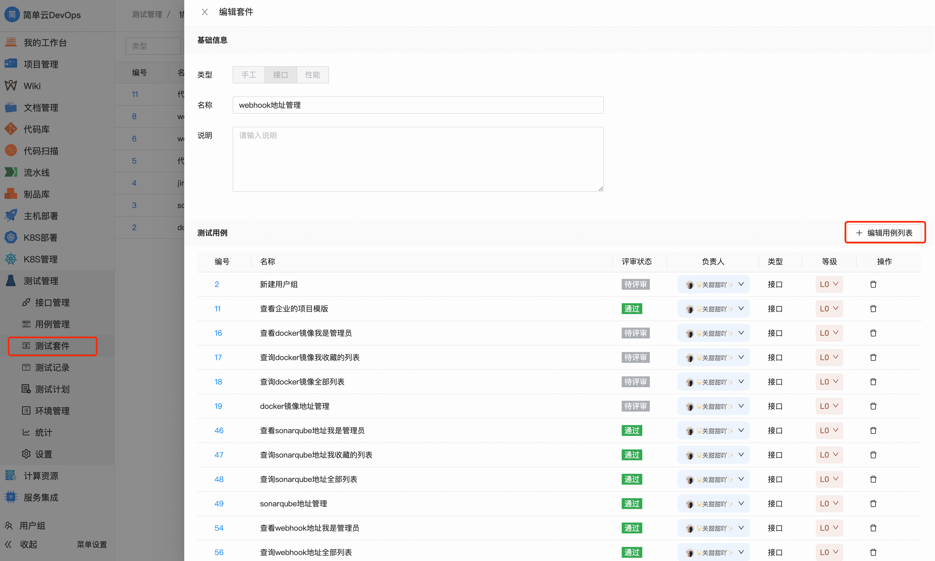Viewport: 935px width, 561px height.
Task: Switch suite type to 性能
Action: (312, 74)
